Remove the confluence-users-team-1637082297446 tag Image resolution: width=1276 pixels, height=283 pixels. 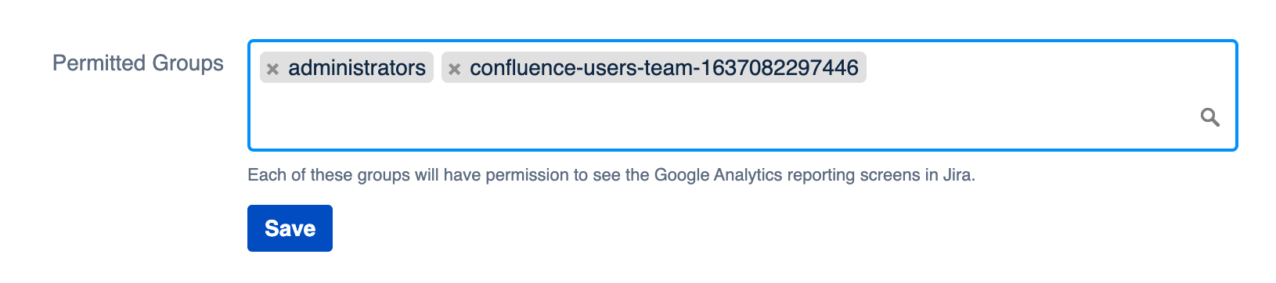coord(454,69)
